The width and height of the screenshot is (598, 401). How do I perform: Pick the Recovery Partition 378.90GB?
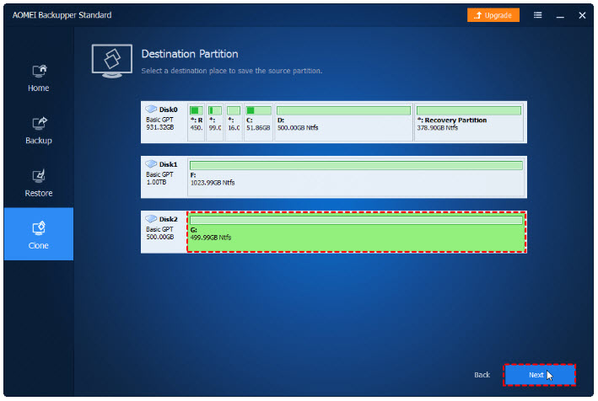coord(469,120)
